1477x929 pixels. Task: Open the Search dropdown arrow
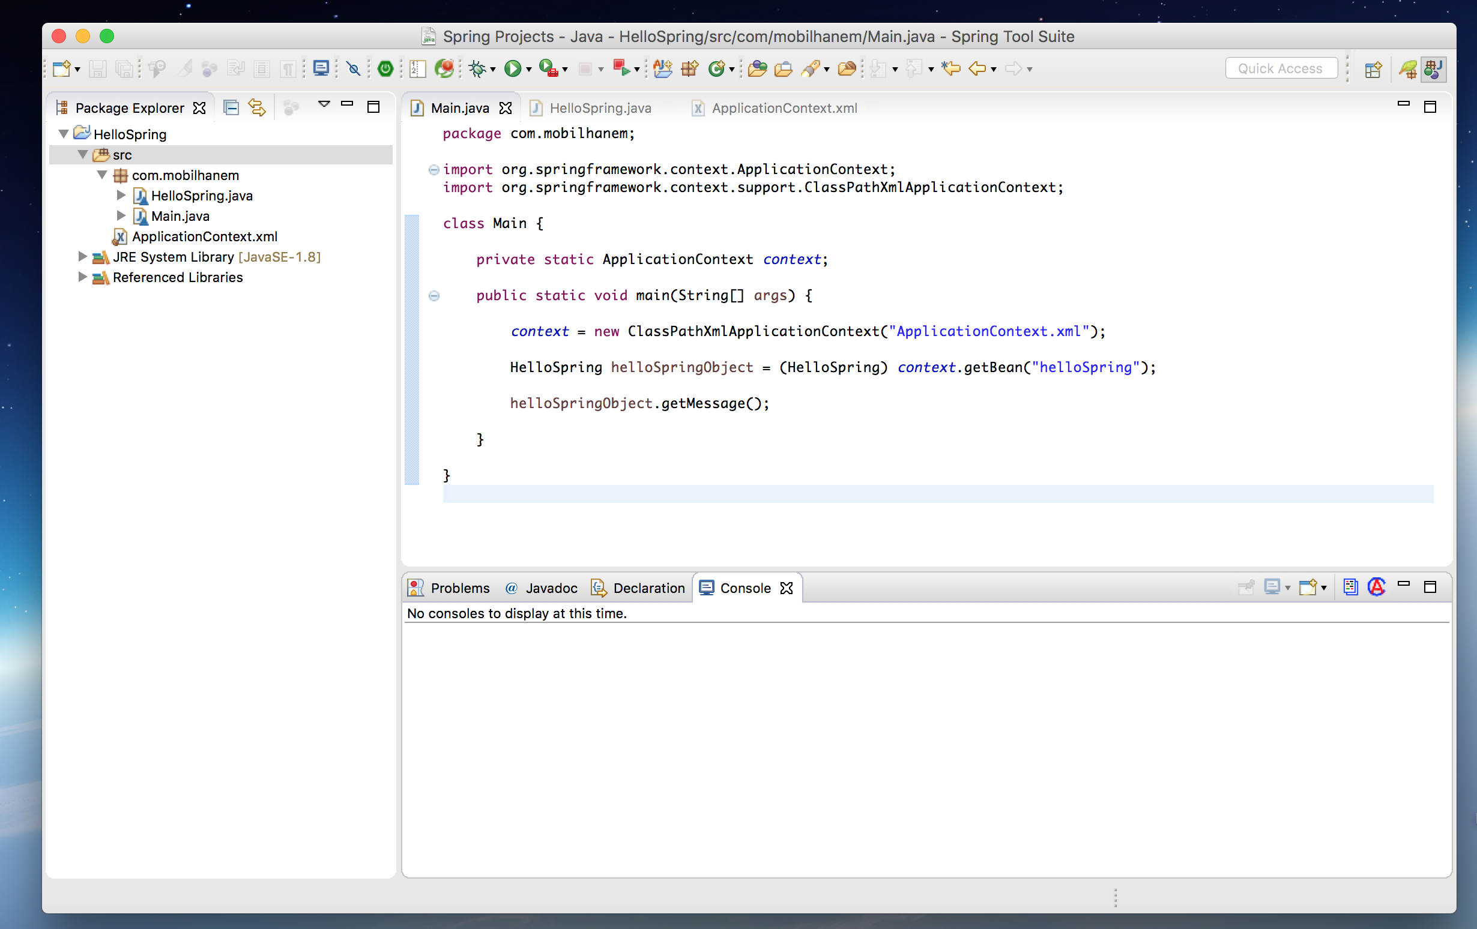pos(827,70)
